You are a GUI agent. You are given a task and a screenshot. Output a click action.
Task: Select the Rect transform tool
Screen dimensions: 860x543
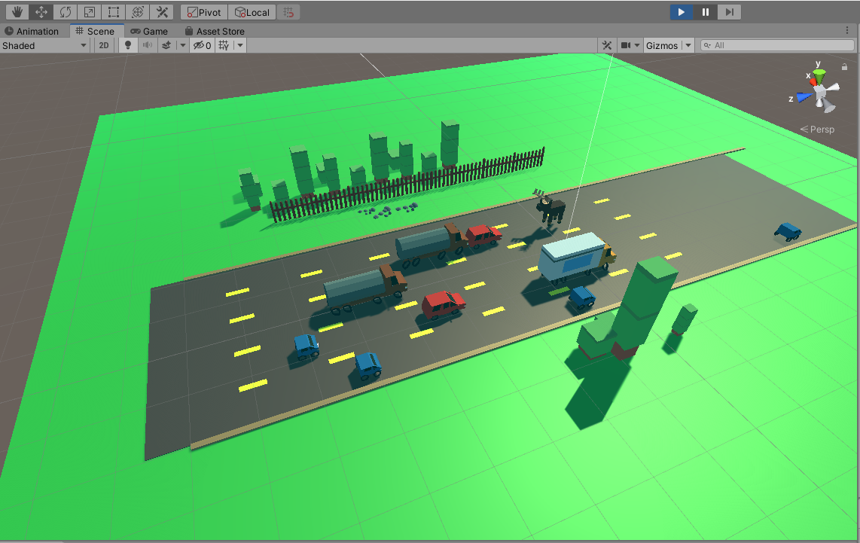coord(114,12)
